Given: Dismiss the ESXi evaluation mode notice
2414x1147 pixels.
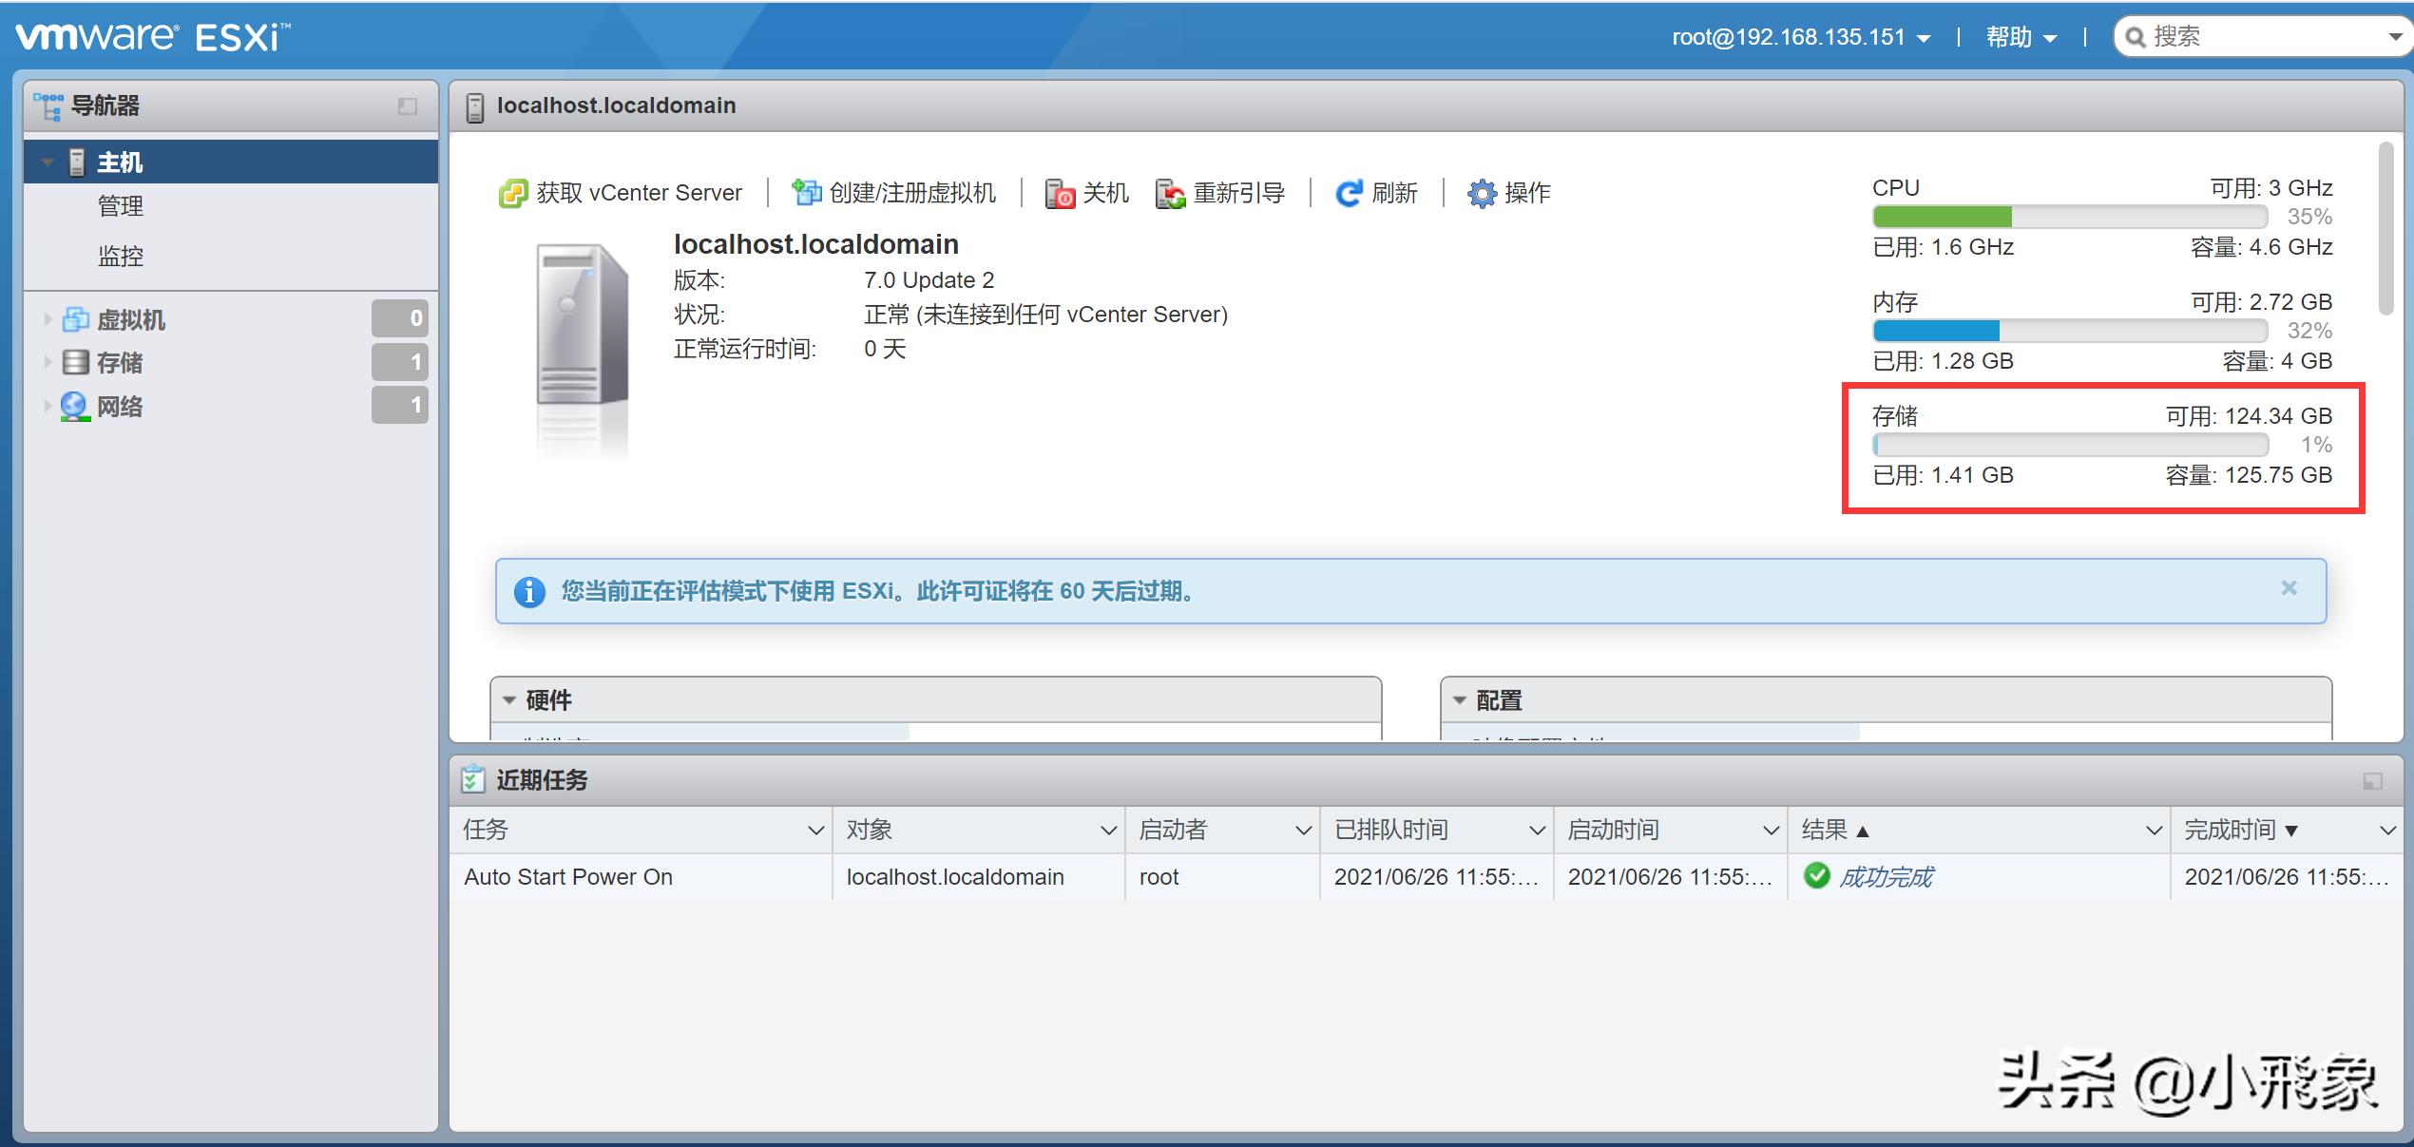Looking at the screenshot, I should pos(2288,589).
